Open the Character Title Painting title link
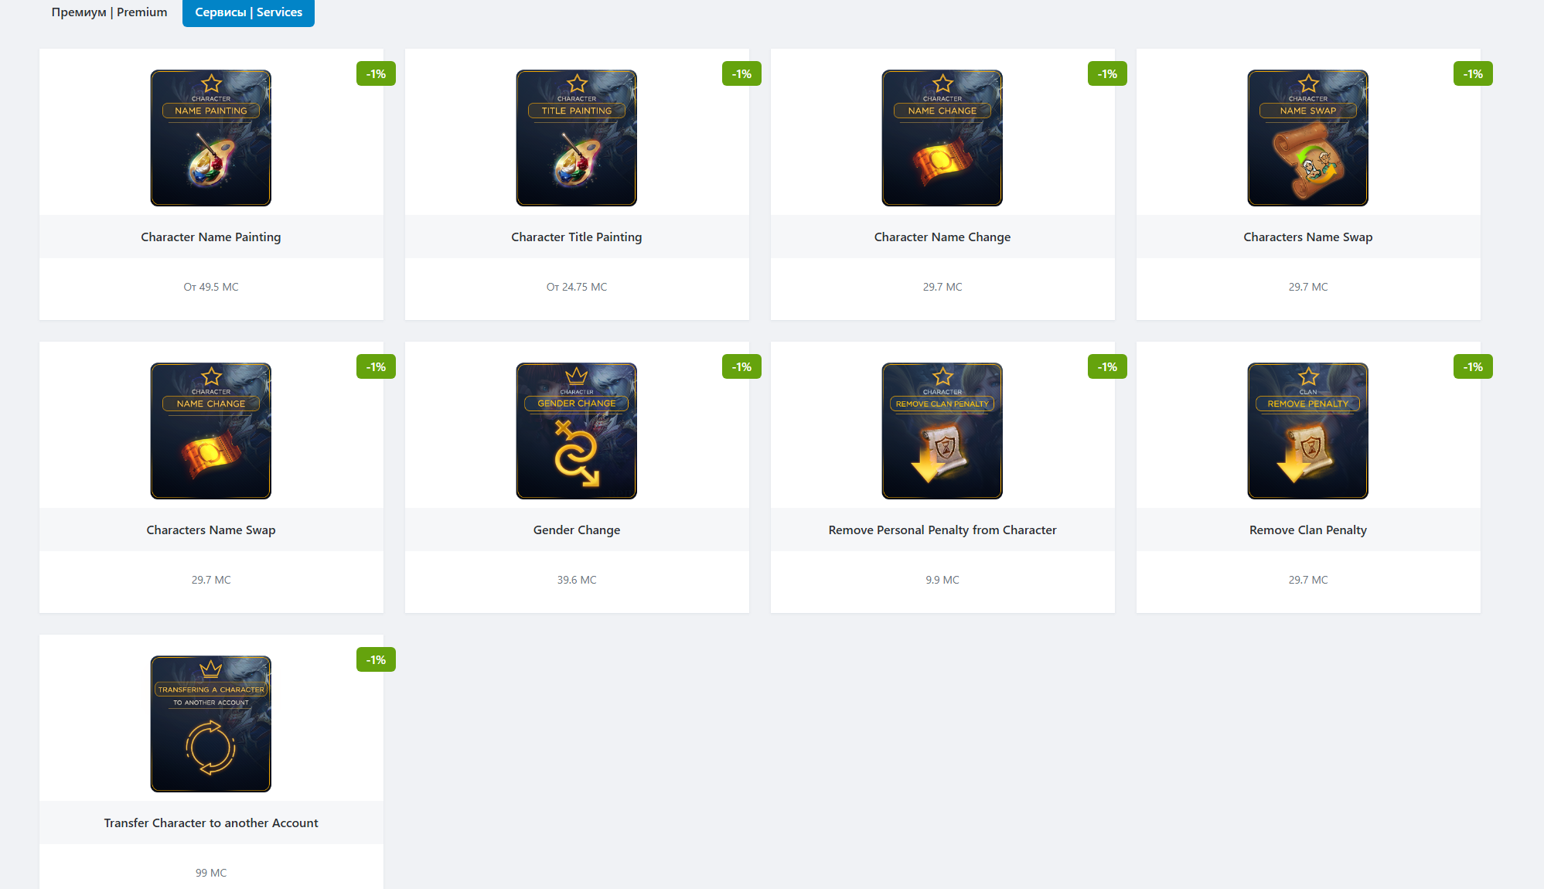This screenshot has height=889, width=1544. click(577, 237)
